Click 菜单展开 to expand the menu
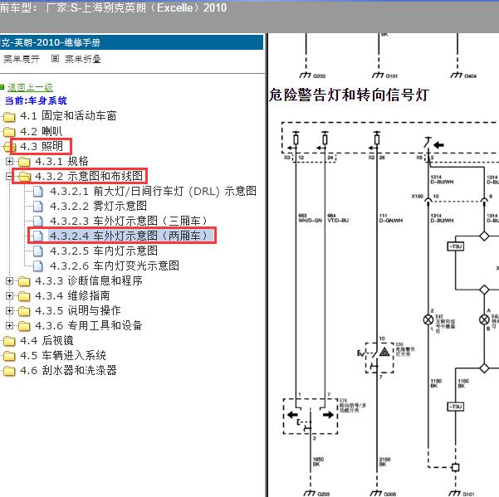This screenshot has width=499, height=497. tap(22, 59)
